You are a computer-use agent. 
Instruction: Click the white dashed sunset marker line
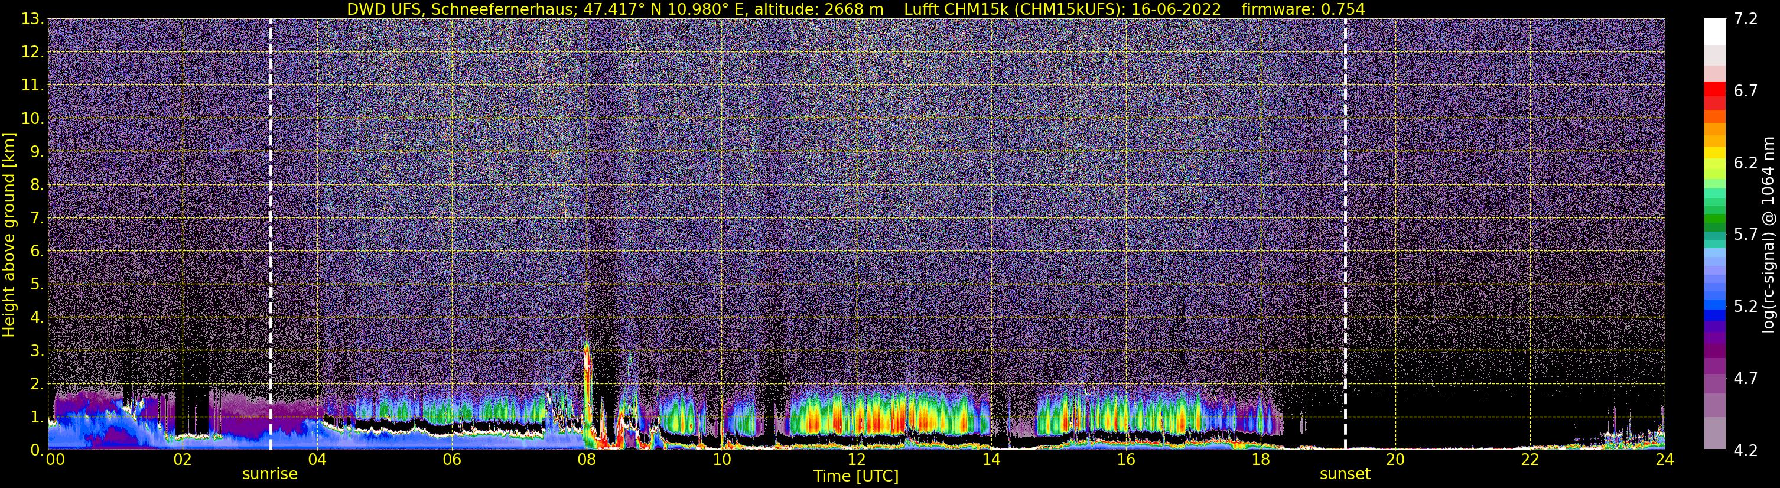pyautogui.click(x=1345, y=235)
